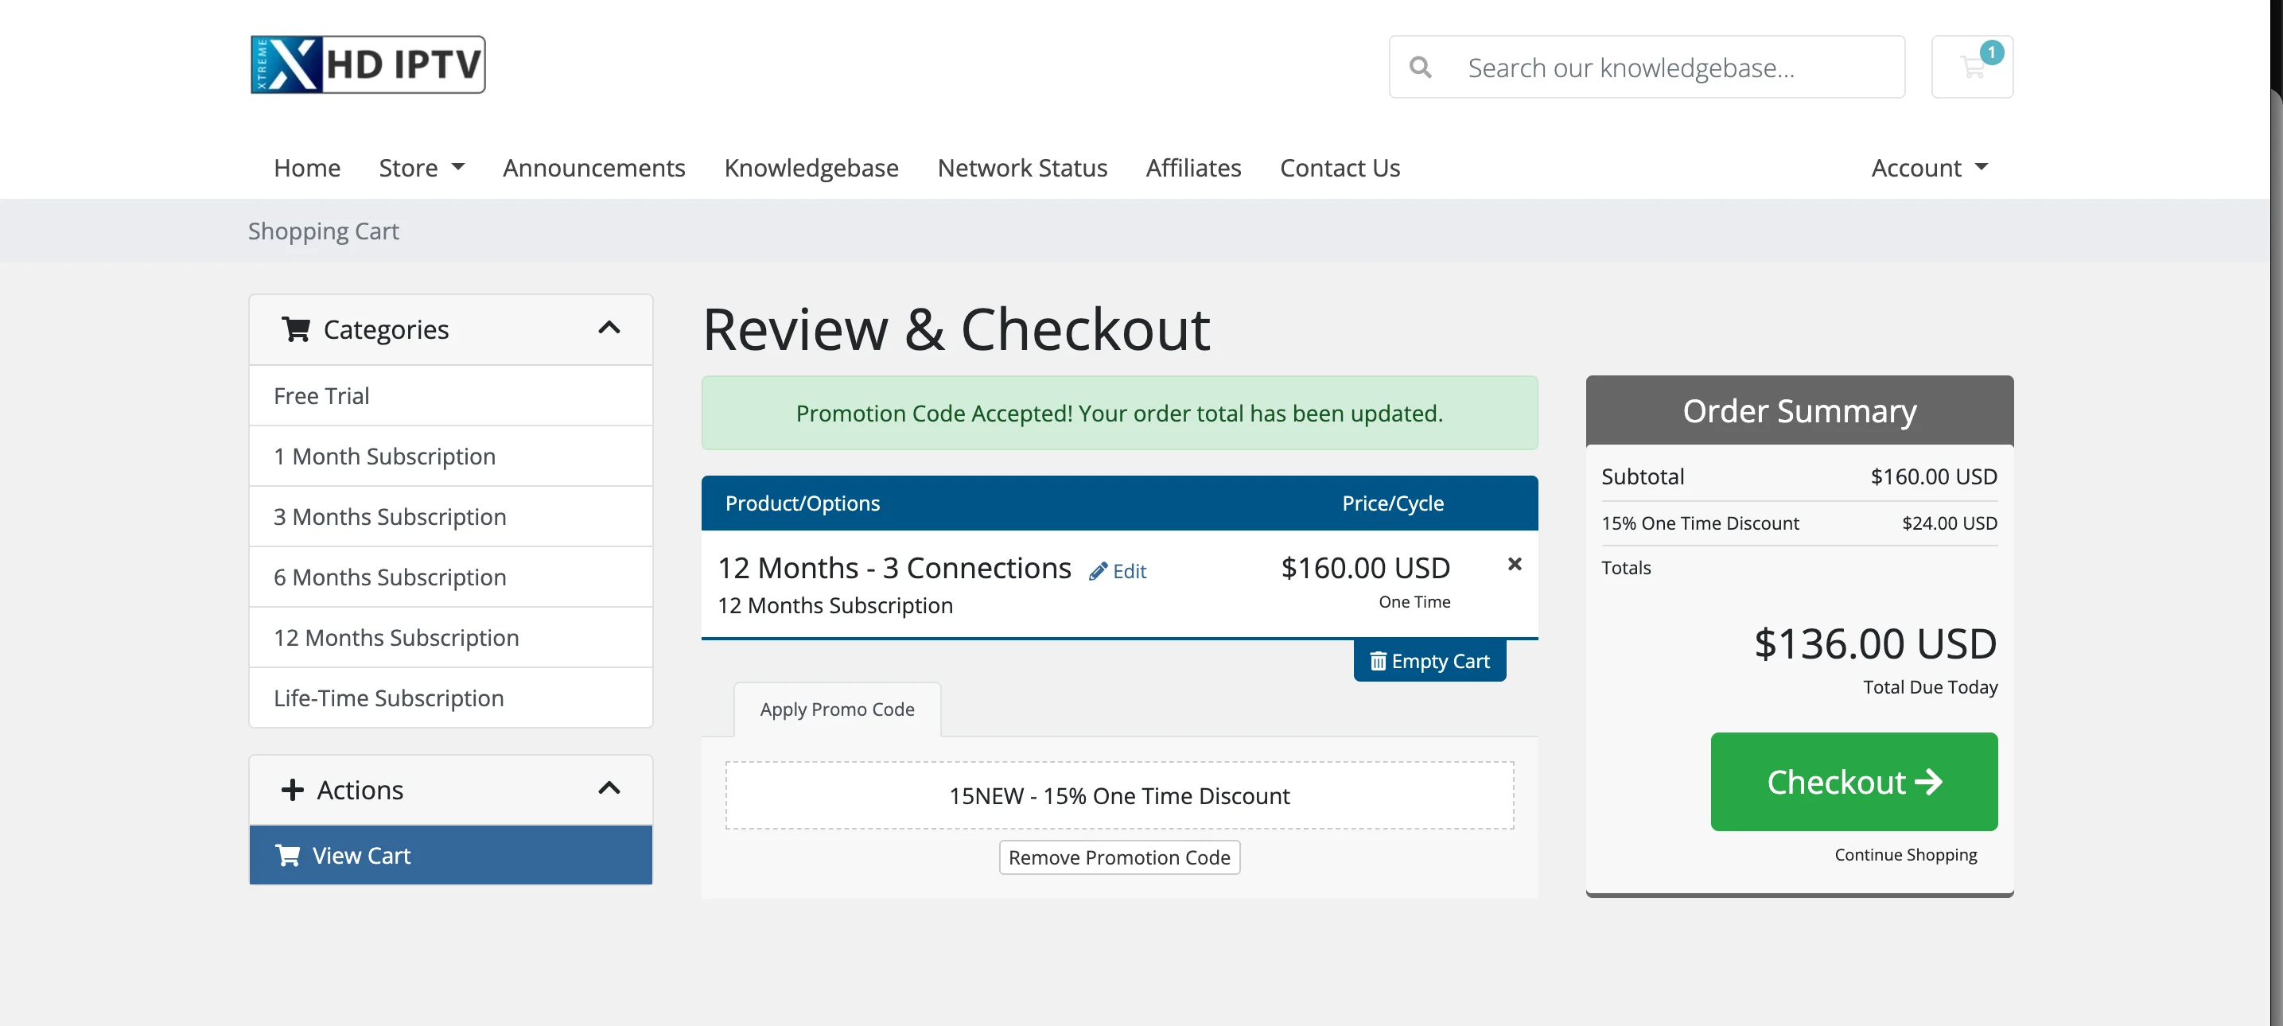Screen dimensions: 2283x1026
Task: Open the Store dropdown menu
Action: click(x=421, y=168)
